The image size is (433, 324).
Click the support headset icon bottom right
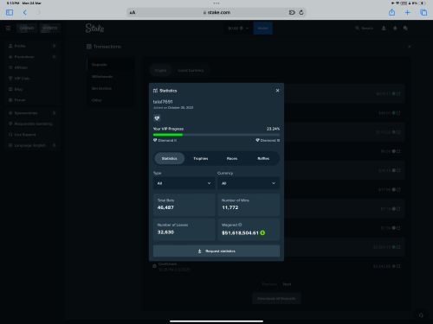click(x=421, y=315)
